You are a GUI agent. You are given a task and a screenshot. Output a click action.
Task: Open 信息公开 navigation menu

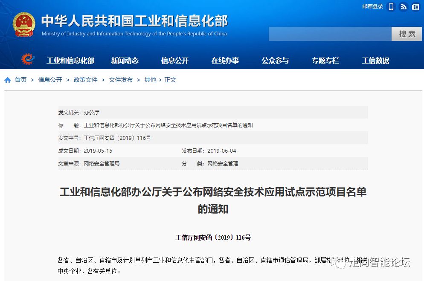pyautogui.click(x=175, y=61)
